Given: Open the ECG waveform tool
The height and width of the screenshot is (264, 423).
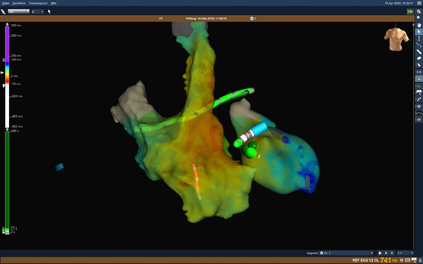Looking at the screenshot, I should [418, 113].
